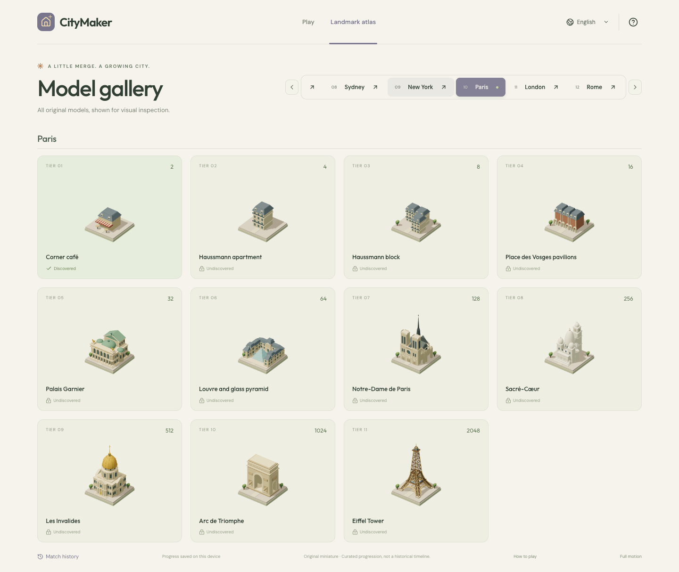Open the Haussmann block model thumbnail
Viewport: 679px width, 572px height.
pos(416,222)
